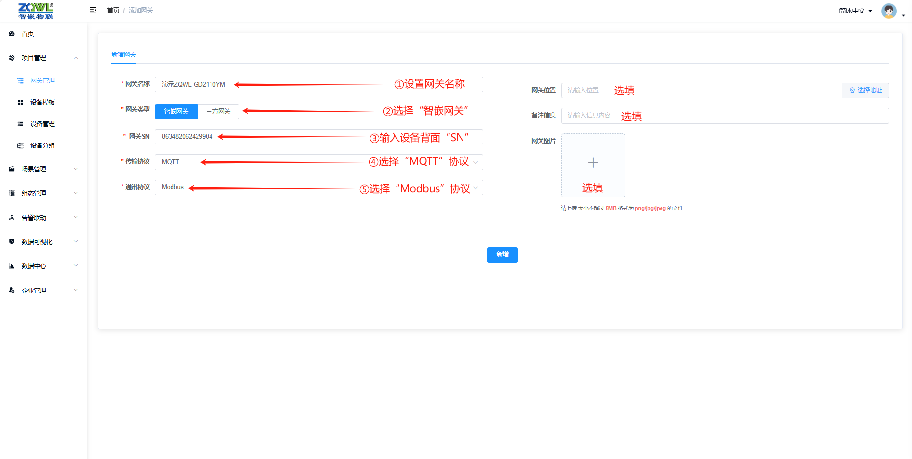
Task: Click the location pin icon
Action: 852,91
